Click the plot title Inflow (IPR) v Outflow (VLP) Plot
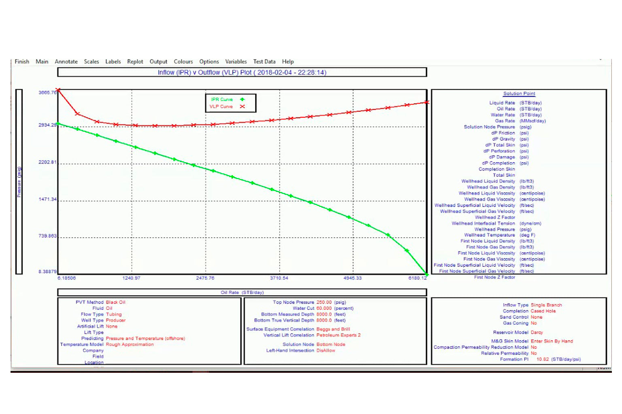The image size is (622, 414). pos(242,72)
